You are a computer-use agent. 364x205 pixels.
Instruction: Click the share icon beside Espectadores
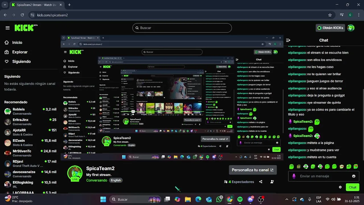pyautogui.click(x=261, y=182)
